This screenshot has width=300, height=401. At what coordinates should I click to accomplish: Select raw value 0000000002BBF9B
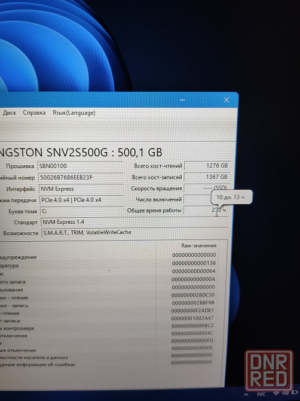point(193,303)
